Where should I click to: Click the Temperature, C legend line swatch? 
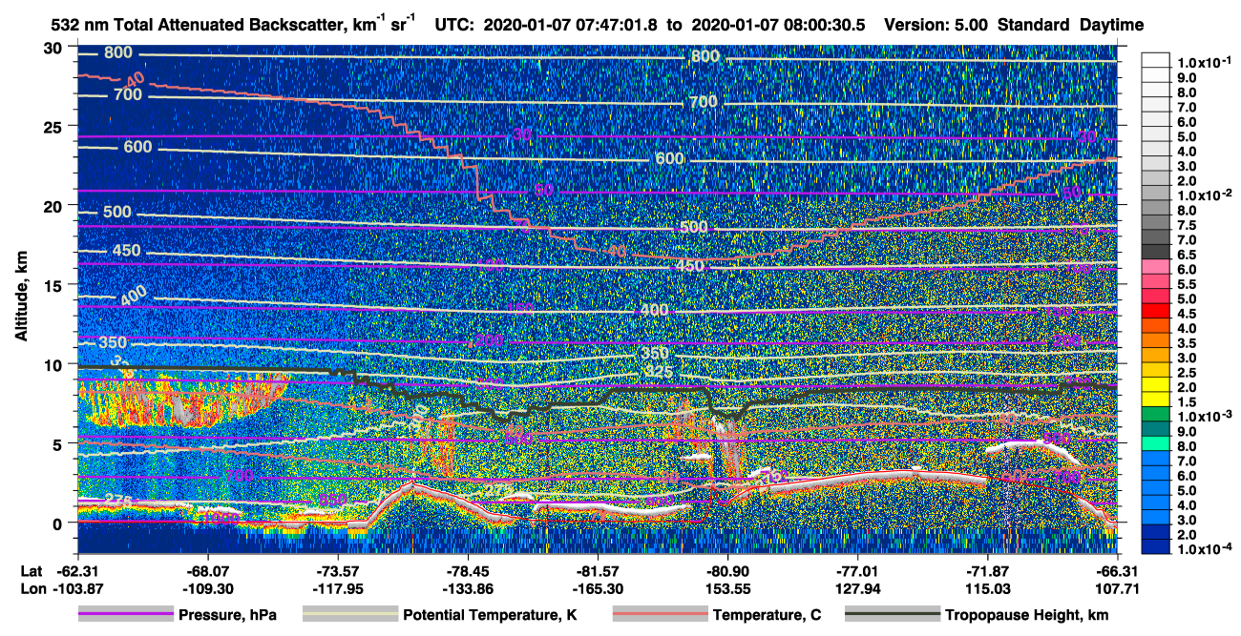pyautogui.click(x=660, y=615)
